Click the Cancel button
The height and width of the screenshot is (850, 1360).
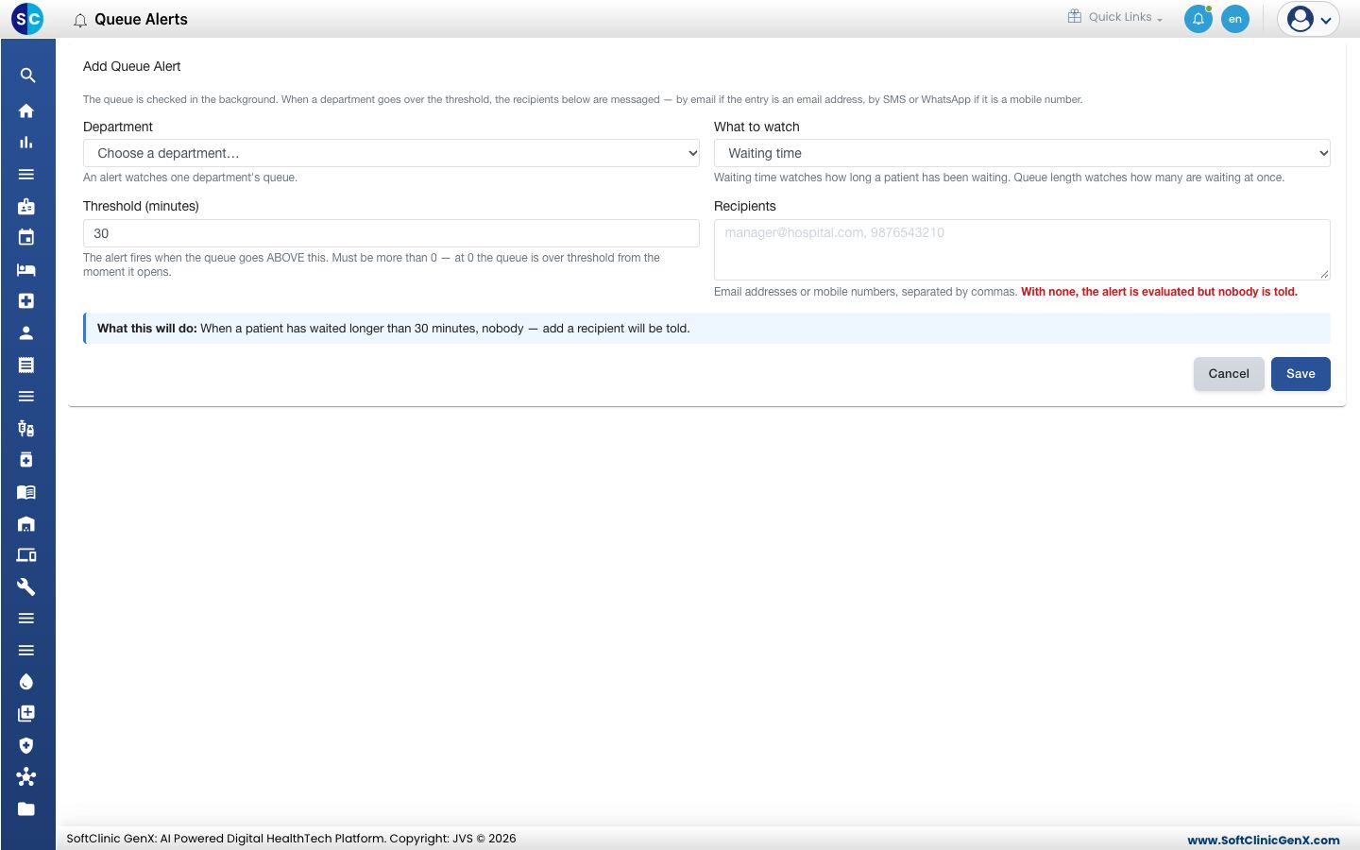click(1229, 374)
